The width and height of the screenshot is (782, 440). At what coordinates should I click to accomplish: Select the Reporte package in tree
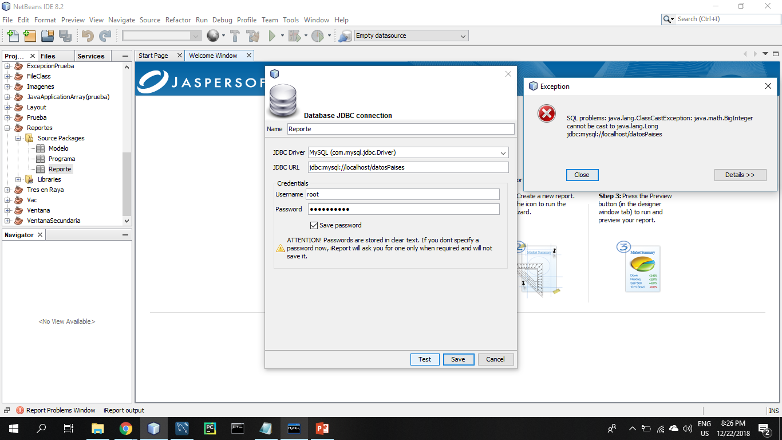tap(60, 169)
